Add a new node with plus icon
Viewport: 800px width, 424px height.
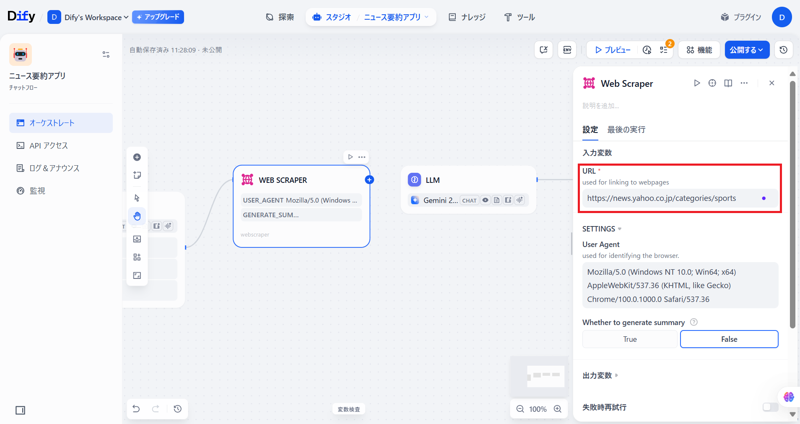137,157
